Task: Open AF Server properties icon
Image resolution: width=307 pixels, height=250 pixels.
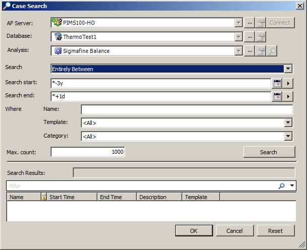Action: [x=261, y=23]
